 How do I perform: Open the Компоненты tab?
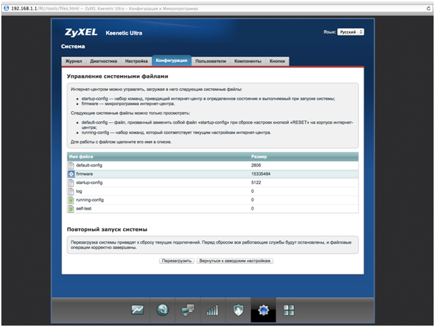tap(248, 61)
